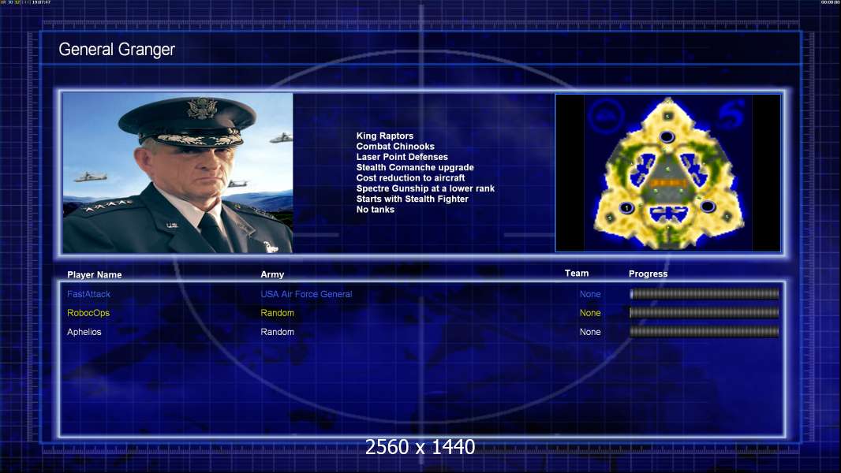
Task: Click 'Combat Chinooks' bonus text
Action: click(x=395, y=147)
